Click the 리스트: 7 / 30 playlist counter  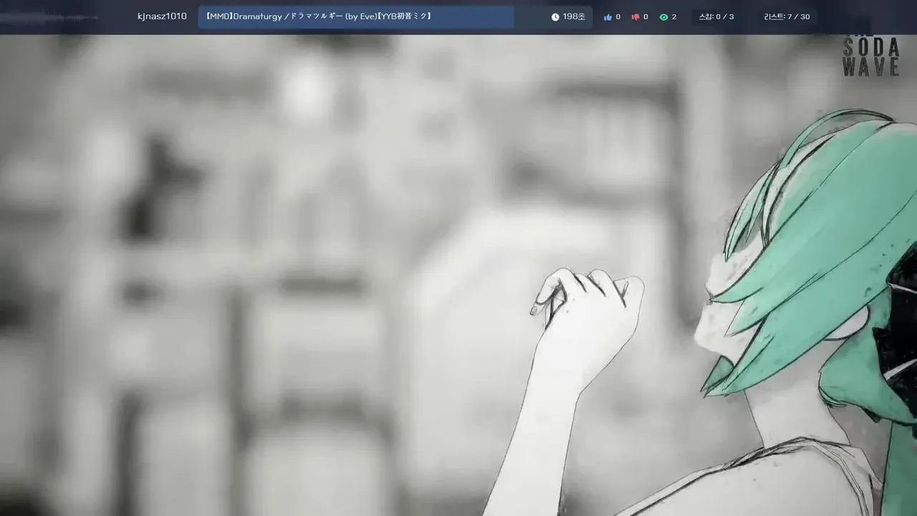click(787, 16)
